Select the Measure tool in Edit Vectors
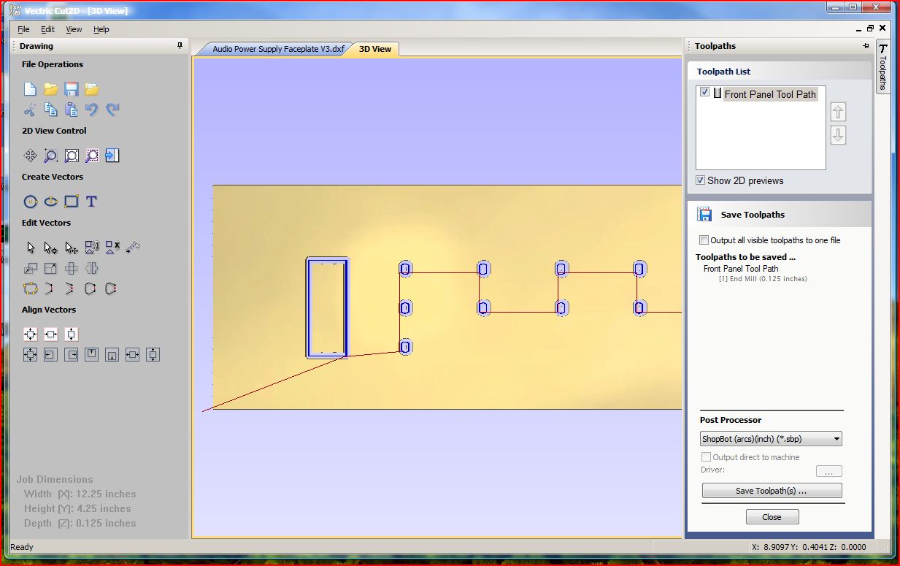This screenshot has height=566, width=900. coord(133,247)
